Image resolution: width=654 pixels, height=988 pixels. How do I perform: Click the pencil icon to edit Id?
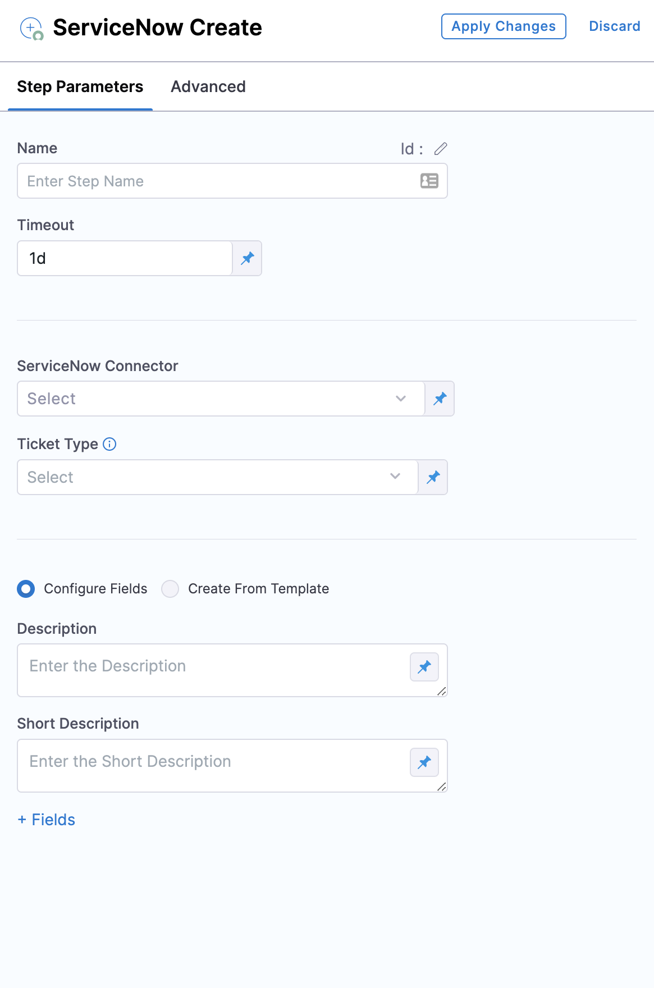coord(441,149)
